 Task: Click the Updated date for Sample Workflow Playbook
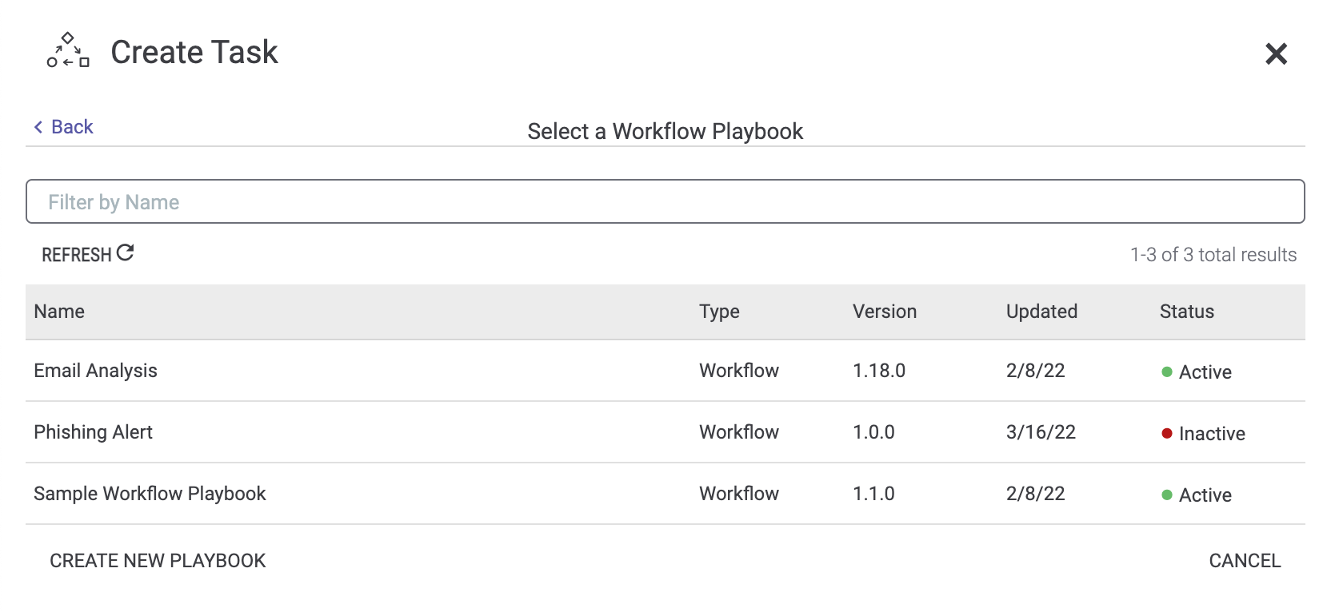point(1036,494)
